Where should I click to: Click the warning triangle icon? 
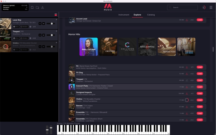43,8
